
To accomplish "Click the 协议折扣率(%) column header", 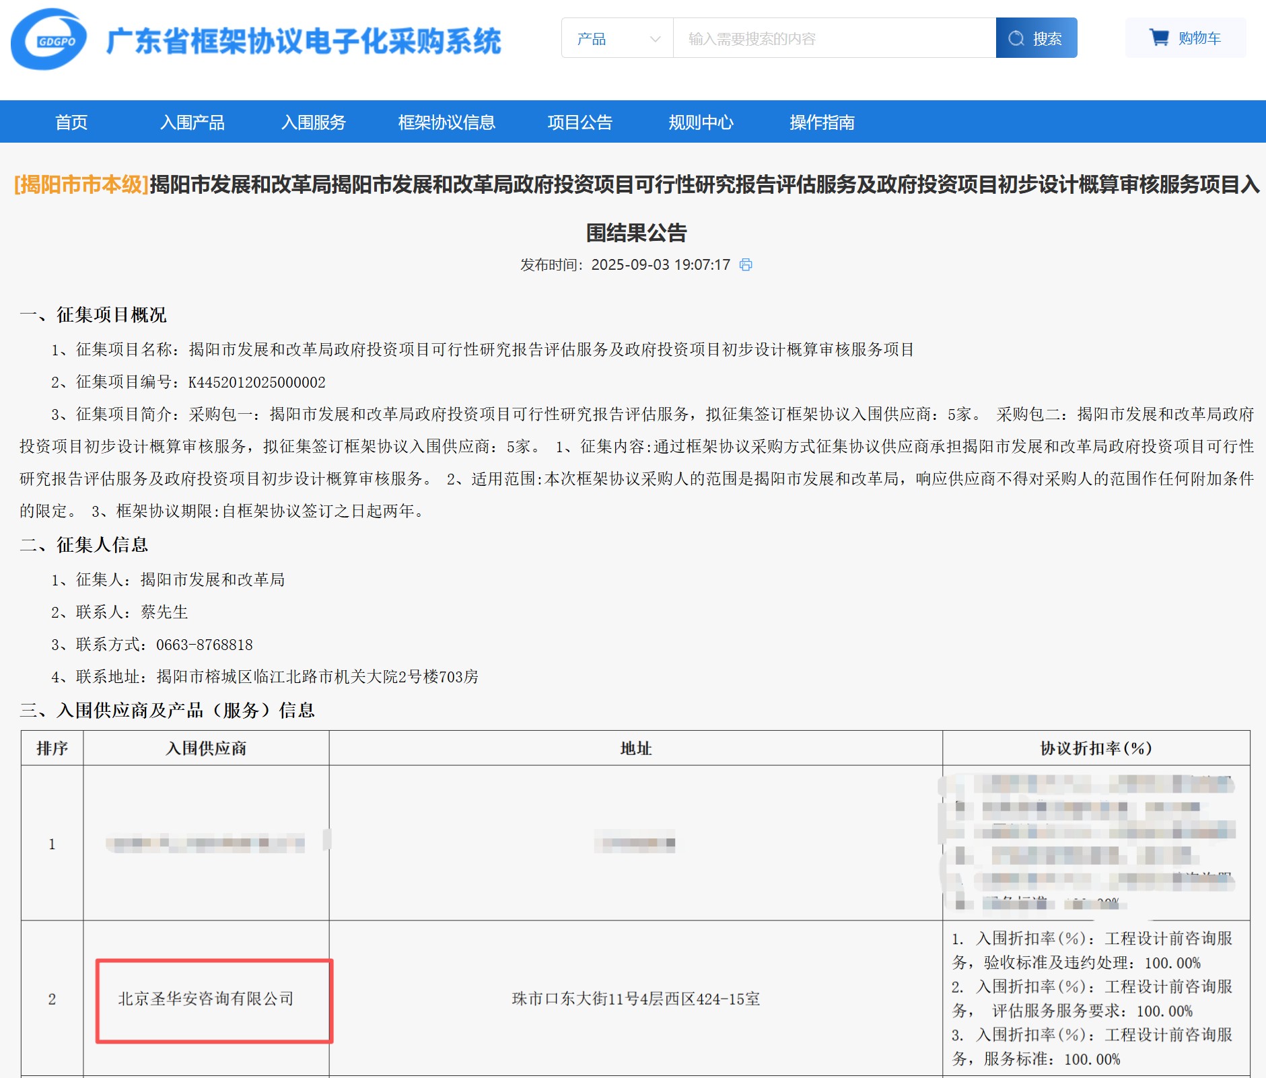I will coord(1096,748).
